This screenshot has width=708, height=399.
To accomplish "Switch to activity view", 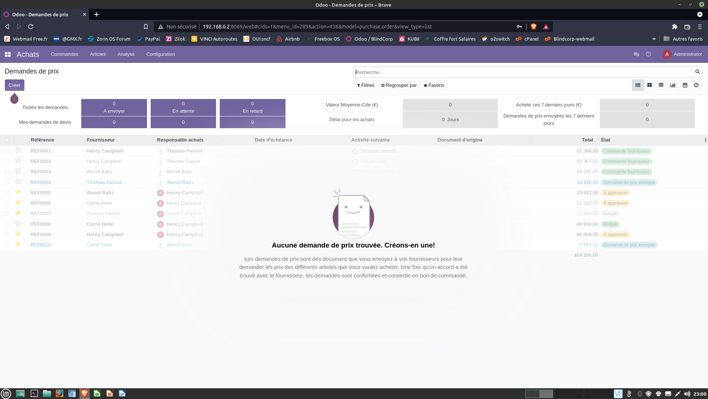I will [x=696, y=85].
